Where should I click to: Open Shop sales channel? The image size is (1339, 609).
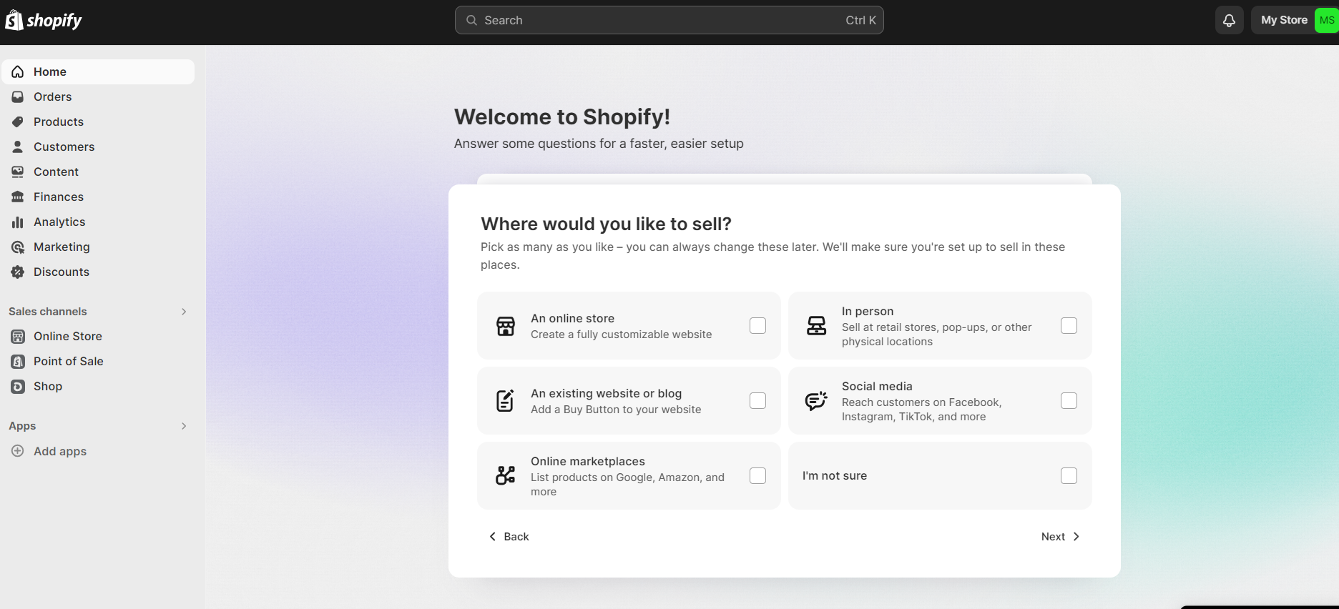(x=98, y=387)
